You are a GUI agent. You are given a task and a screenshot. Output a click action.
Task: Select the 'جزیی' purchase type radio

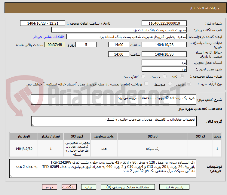click(189, 84)
